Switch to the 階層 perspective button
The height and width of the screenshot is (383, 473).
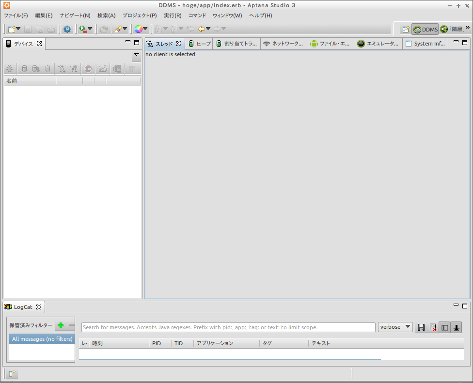point(452,29)
